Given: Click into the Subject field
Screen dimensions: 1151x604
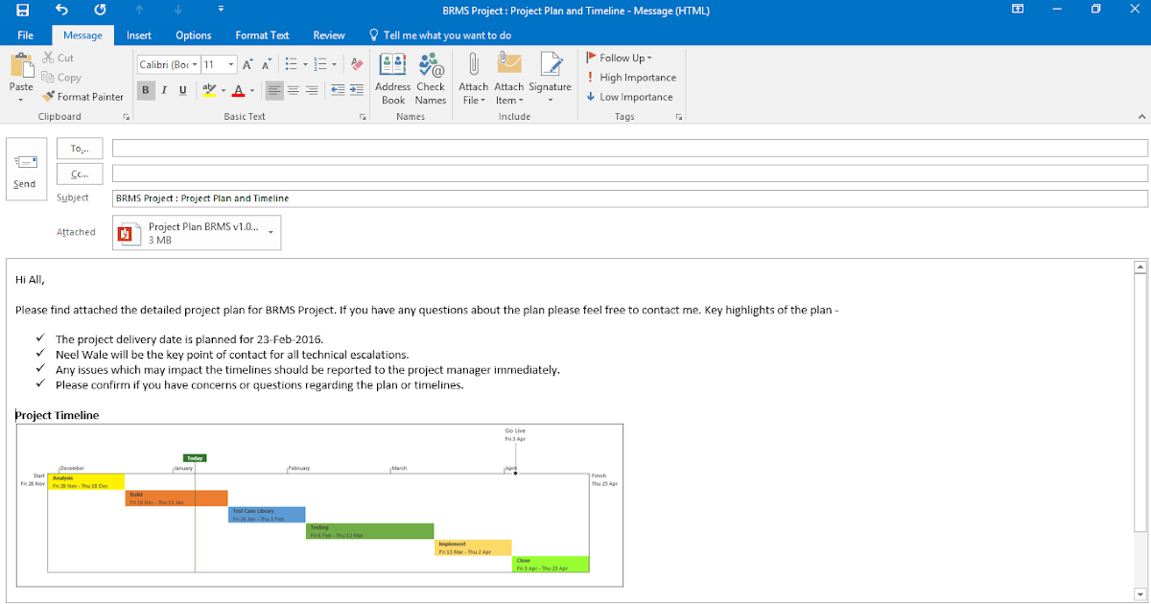Looking at the screenshot, I should [629, 198].
